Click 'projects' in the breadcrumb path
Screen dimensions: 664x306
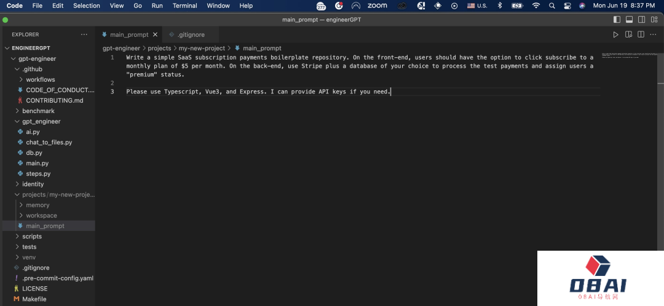click(x=159, y=48)
